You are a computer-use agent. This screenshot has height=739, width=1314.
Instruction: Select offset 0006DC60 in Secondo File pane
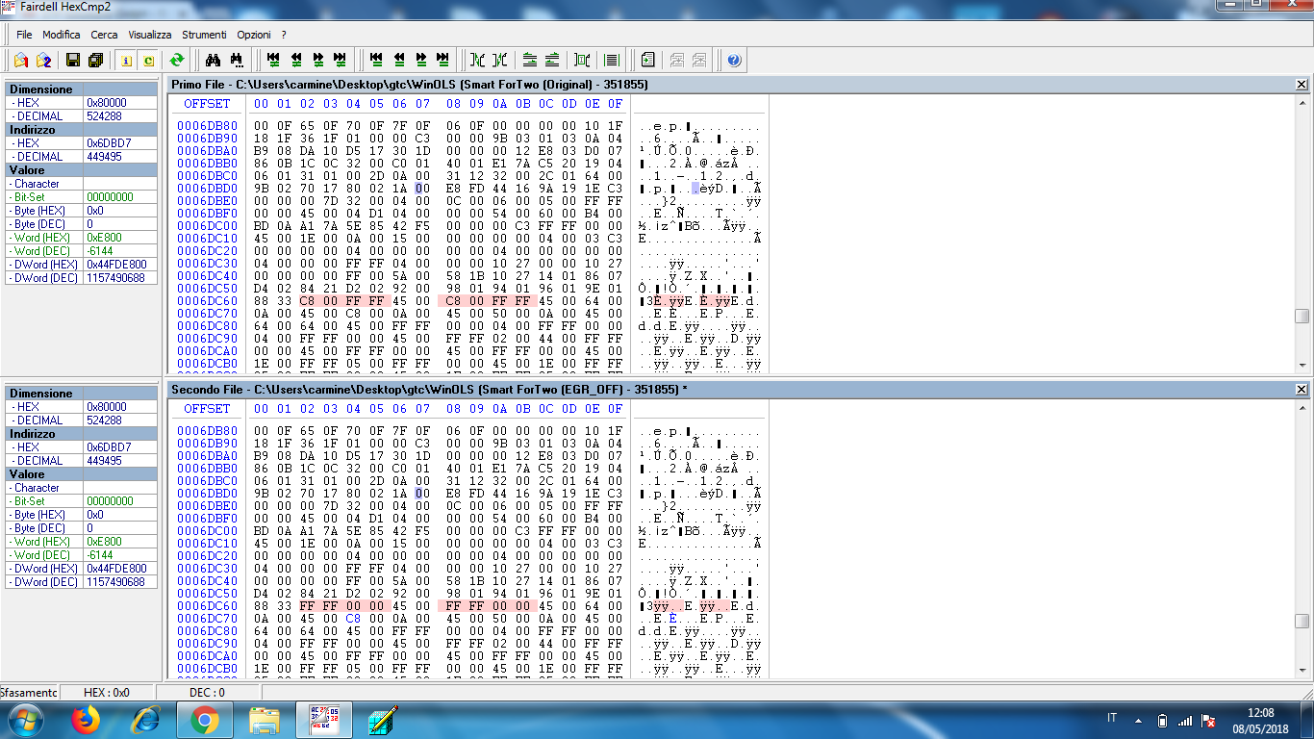click(x=207, y=605)
